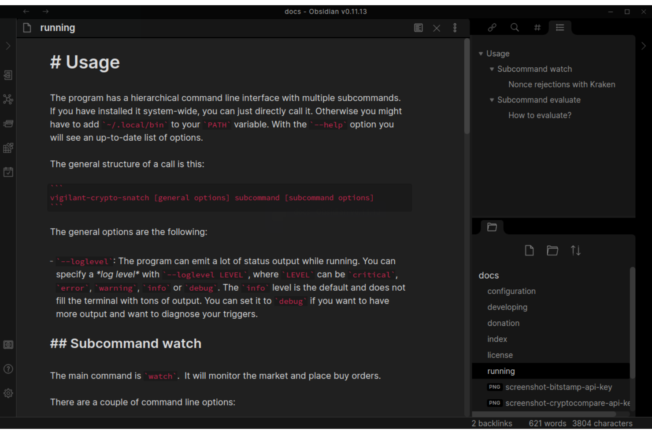652x434 pixels.
Task: Open the tags pane hash icon
Action: click(537, 28)
